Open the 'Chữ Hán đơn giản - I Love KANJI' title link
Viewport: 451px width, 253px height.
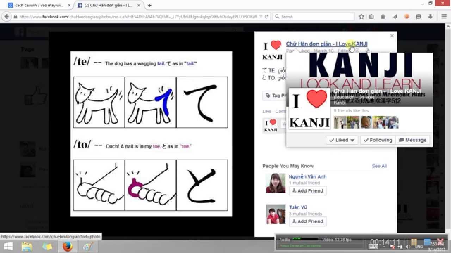327,44
